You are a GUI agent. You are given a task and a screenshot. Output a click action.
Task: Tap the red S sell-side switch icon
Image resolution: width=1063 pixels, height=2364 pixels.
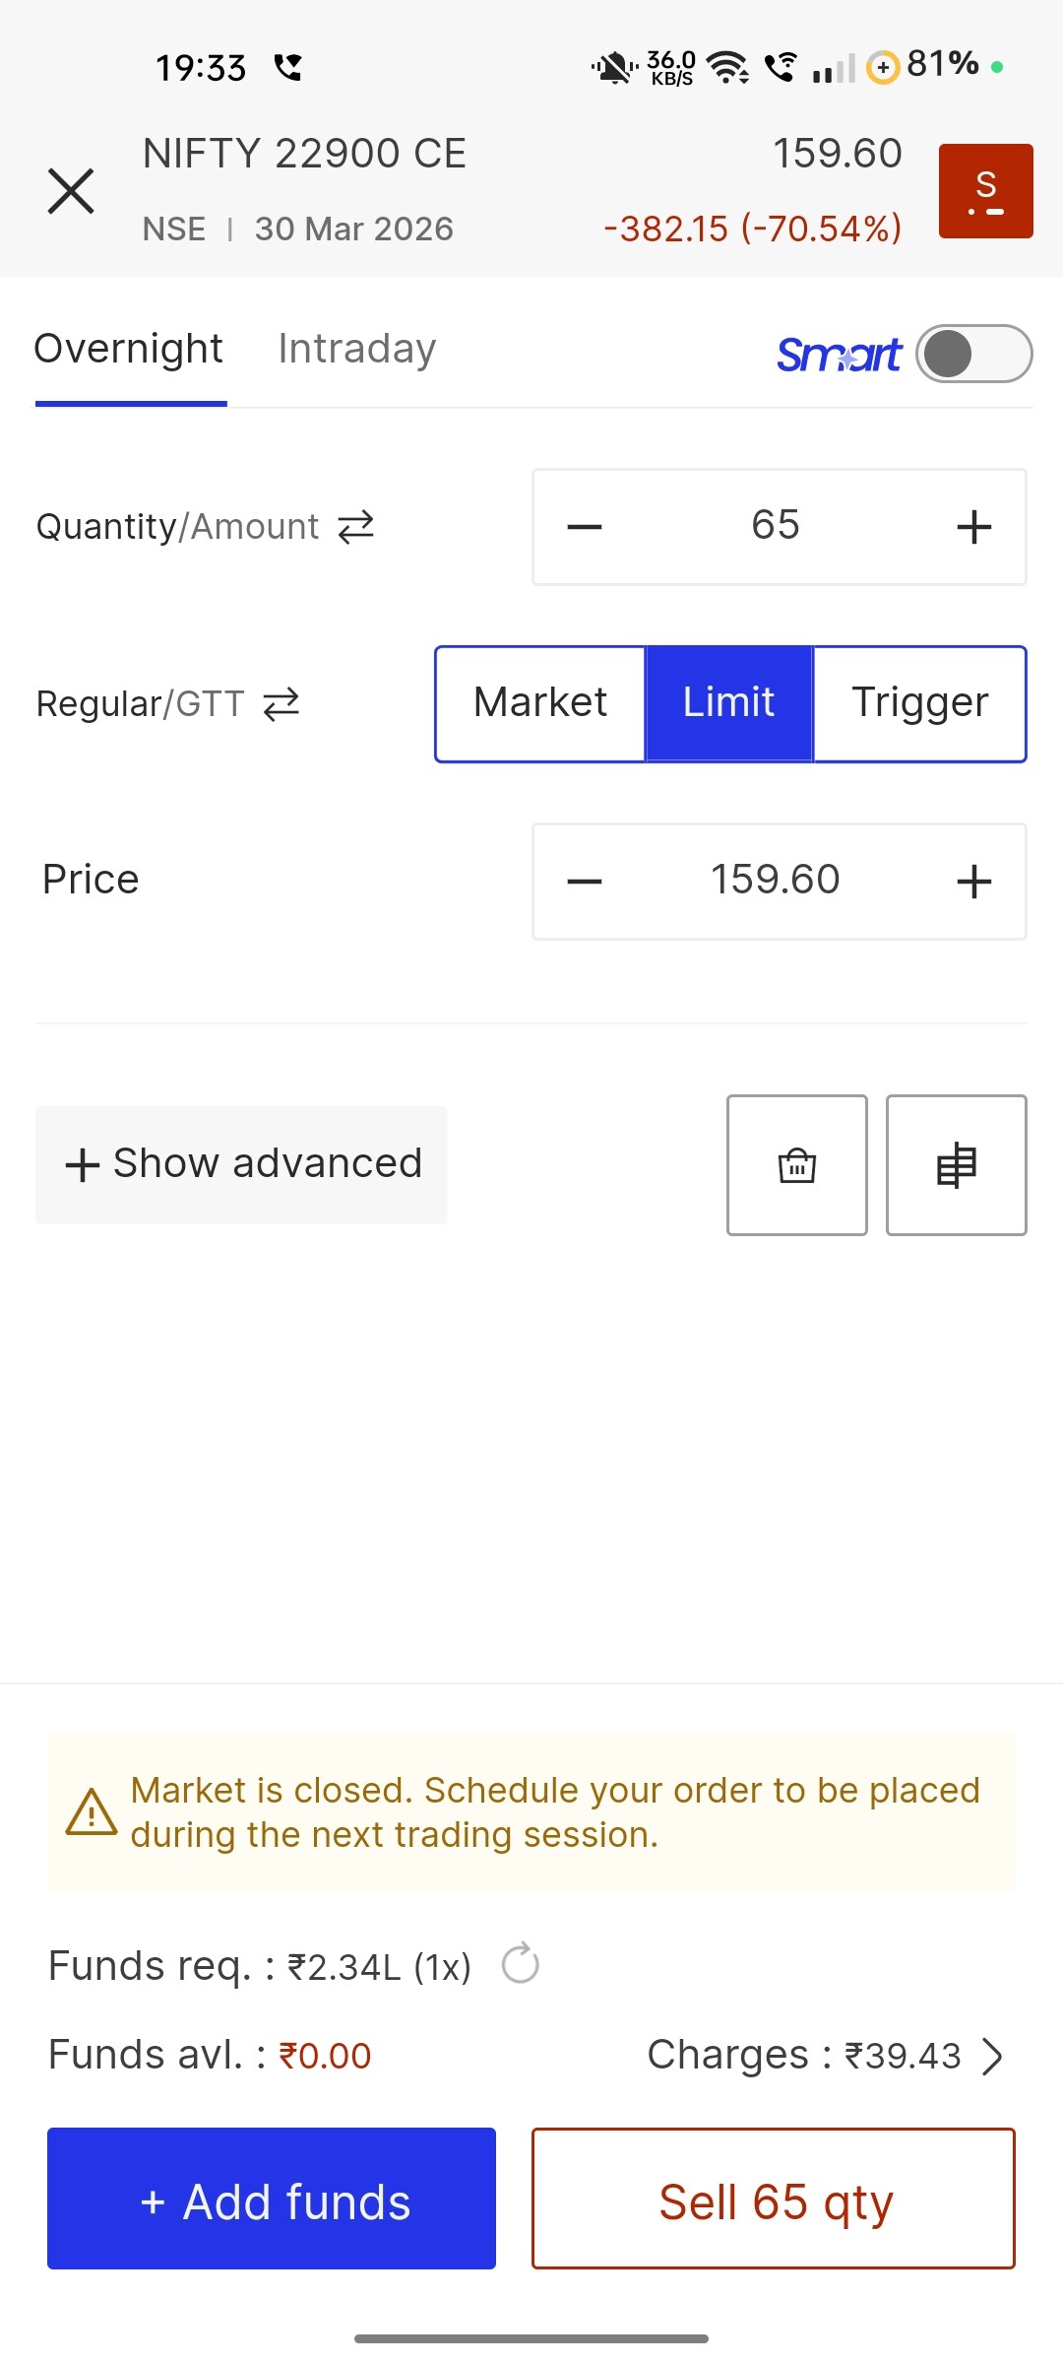point(985,191)
